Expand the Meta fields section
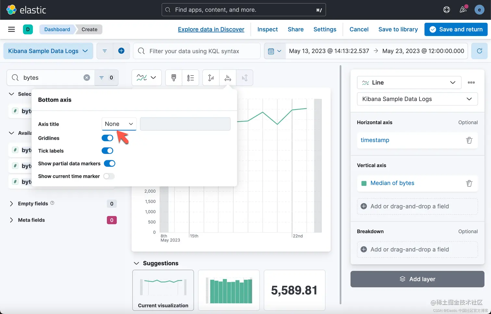Screen dimensions: 491x314 click(11, 220)
